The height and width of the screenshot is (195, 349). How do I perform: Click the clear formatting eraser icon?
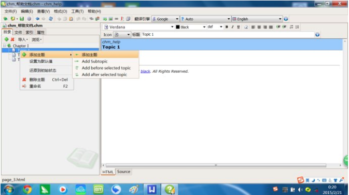(246, 27)
